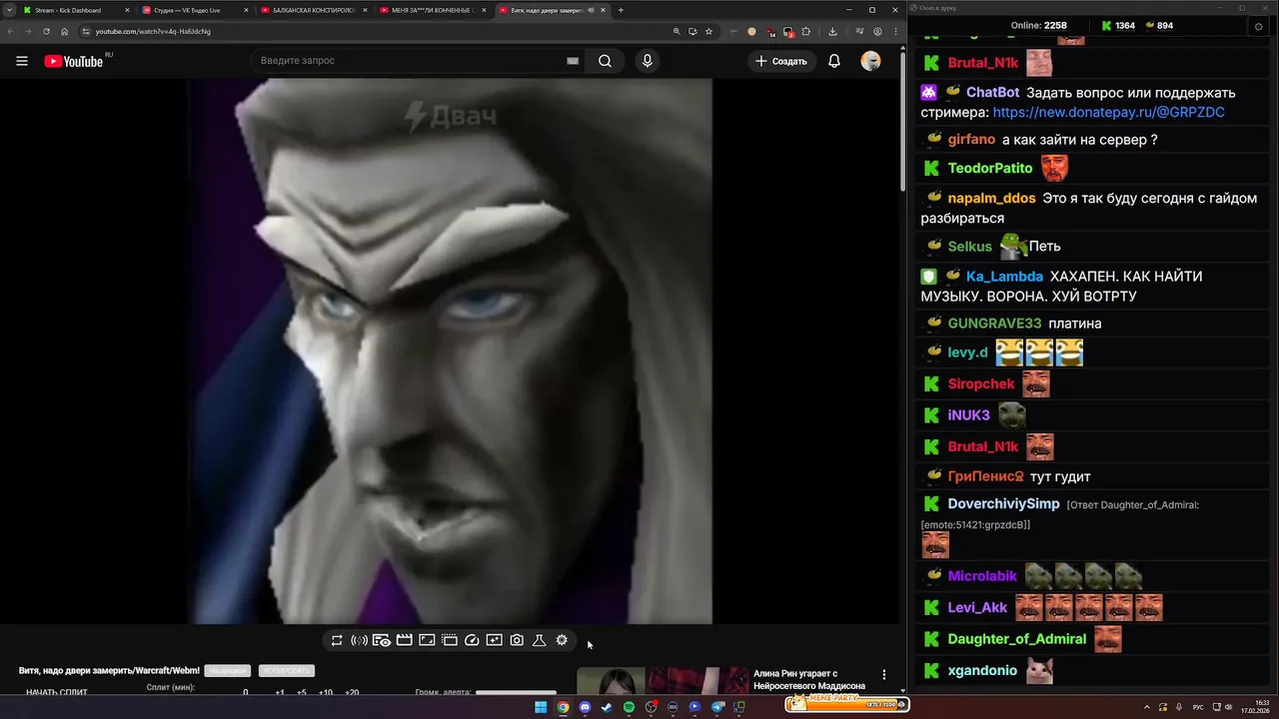This screenshot has width=1279, height=719.
Task: Switch to Stream - Kick Dashboard tab
Action: click(75, 10)
